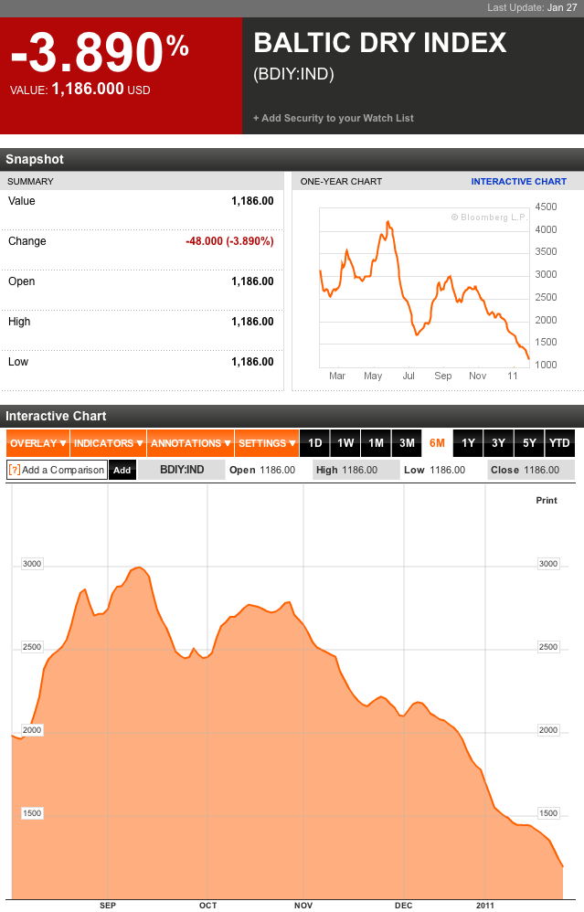Screen dimensions: 584x912
Task: Select the 1D chart range
Action: coord(314,442)
